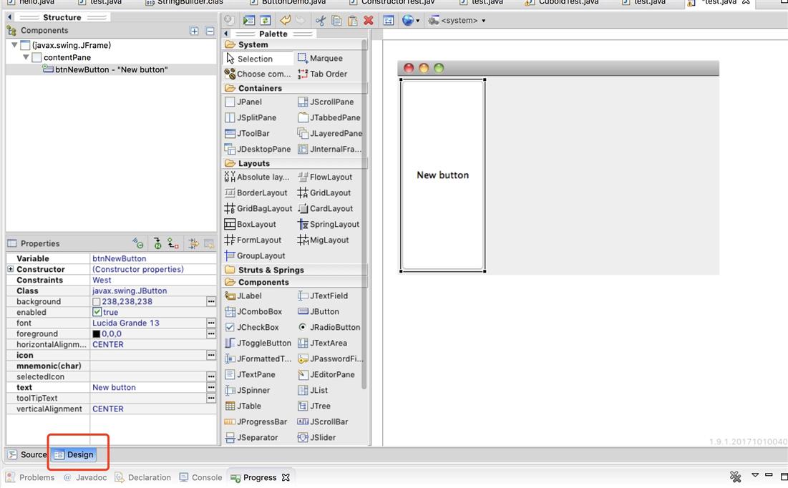Click Expand All plus icon in Components

194,31
